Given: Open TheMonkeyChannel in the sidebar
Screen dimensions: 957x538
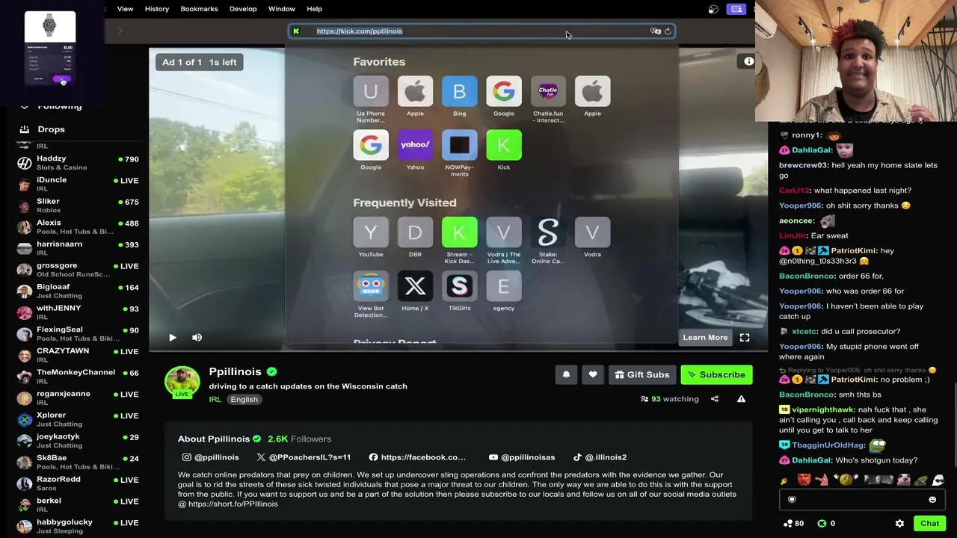Looking at the screenshot, I should pos(79,377).
